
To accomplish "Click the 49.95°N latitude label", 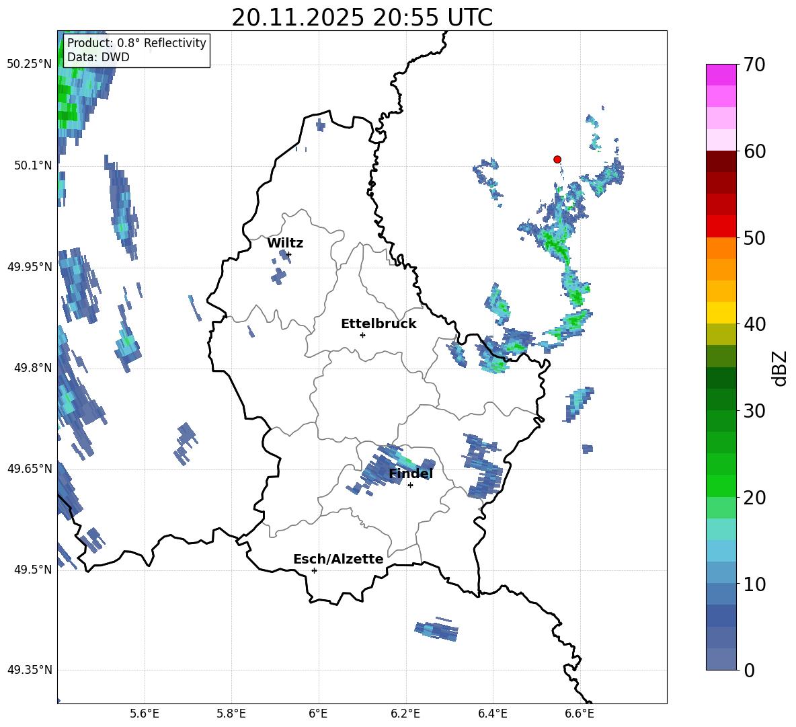I will point(30,266).
